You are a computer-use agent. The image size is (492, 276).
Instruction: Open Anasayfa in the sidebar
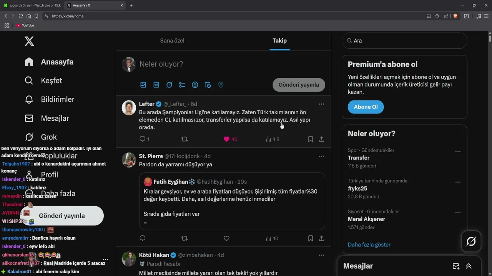(49, 62)
